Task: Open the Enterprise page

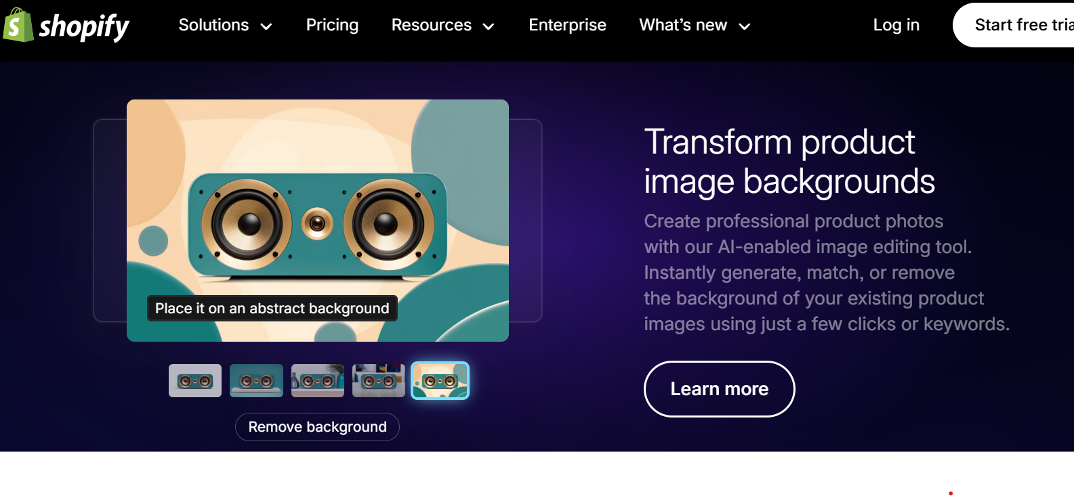Action: click(x=567, y=25)
